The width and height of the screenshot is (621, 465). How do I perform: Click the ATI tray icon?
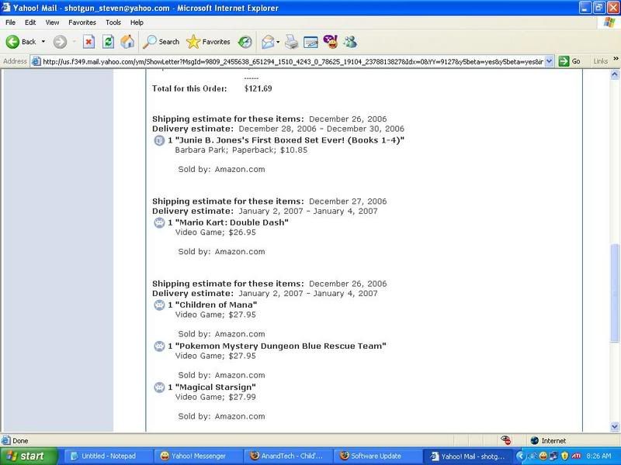click(x=576, y=456)
